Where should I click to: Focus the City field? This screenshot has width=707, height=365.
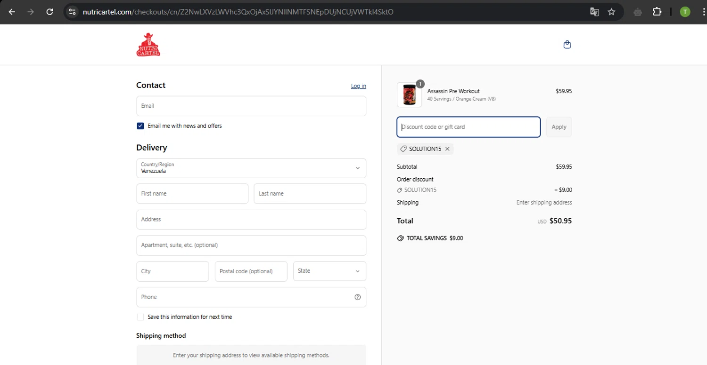(x=173, y=271)
